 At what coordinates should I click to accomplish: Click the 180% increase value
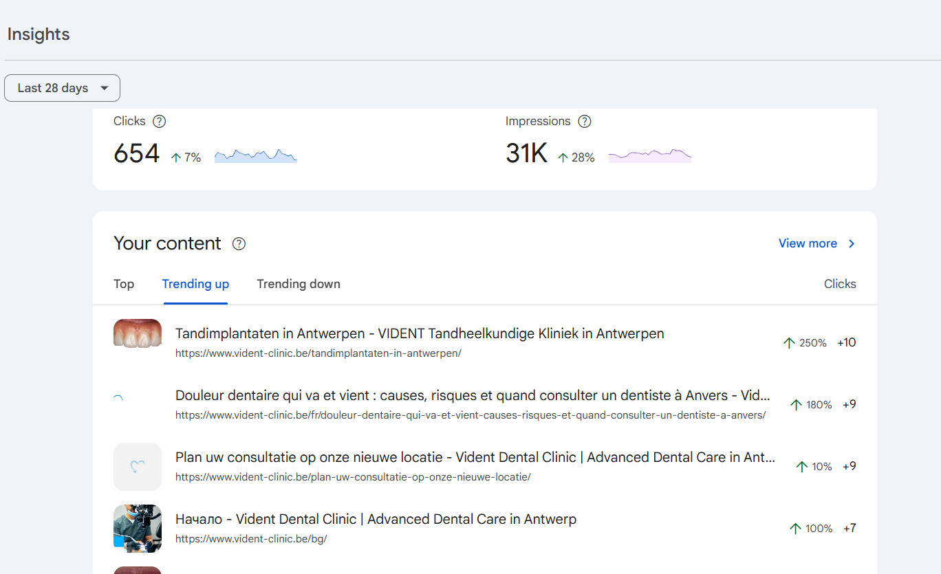(819, 405)
